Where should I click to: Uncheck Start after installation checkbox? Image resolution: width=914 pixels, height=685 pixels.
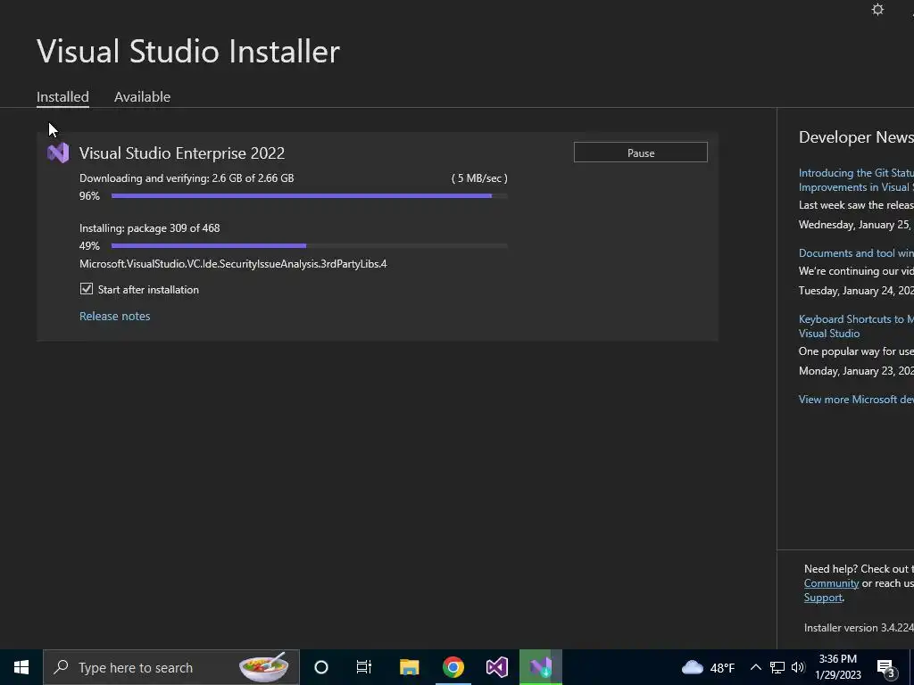tap(87, 289)
